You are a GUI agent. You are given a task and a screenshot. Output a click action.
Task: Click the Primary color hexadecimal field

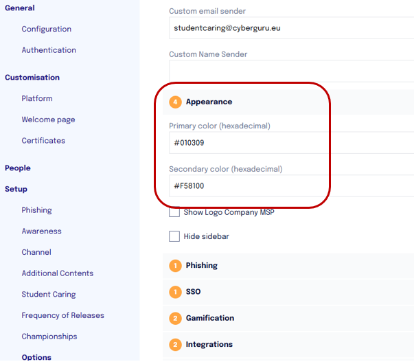coord(288,143)
